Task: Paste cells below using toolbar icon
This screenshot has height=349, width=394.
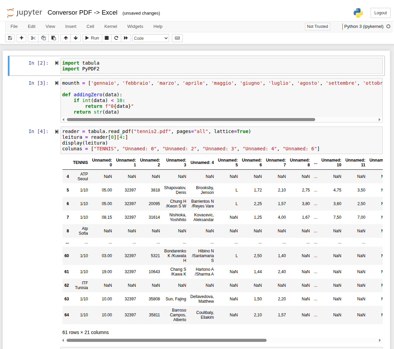Action: tap(53, 38)
